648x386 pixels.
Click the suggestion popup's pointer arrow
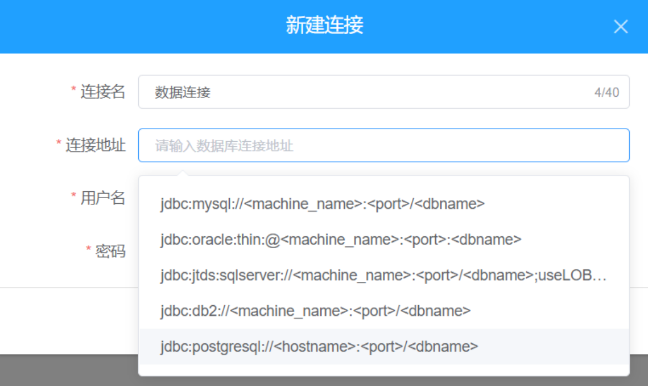click(181, 173)
